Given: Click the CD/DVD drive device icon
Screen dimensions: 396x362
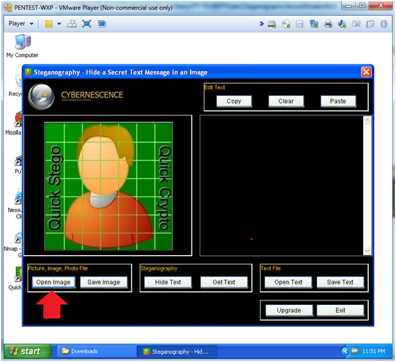Looking at the screenshot, I should (x=286, y=24).
